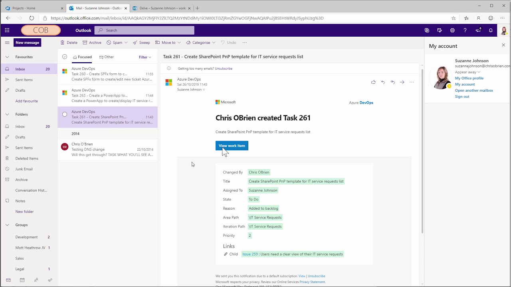The width and height of the screenshot is (511, 287).
Task: Click the account profile picture in header
Action: point(504,30)
